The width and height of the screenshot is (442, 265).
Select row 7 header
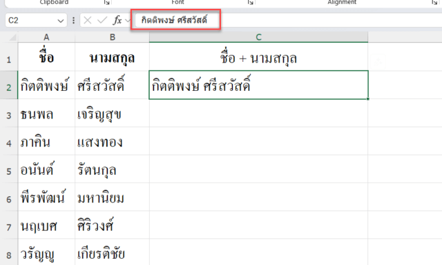click(9, 225)
